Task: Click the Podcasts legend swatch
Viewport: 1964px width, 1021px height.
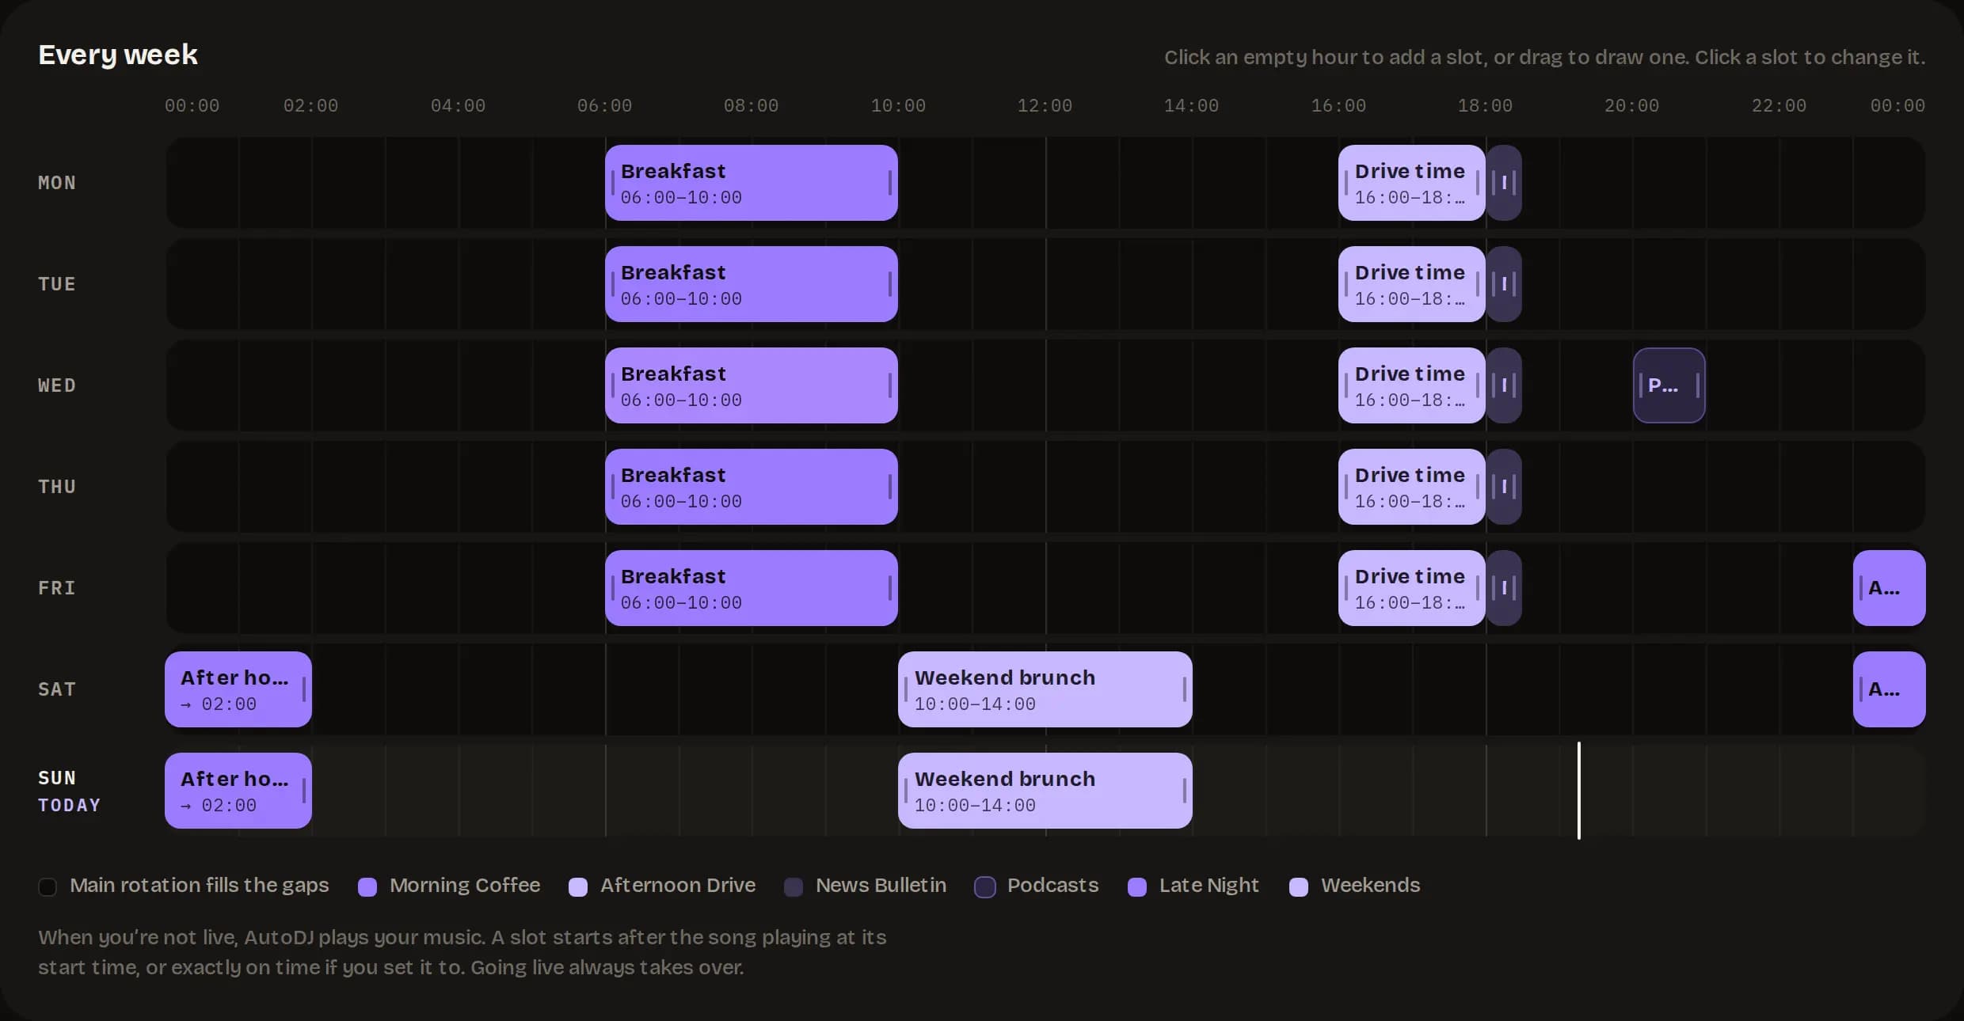Action: [x=985, y=886]
